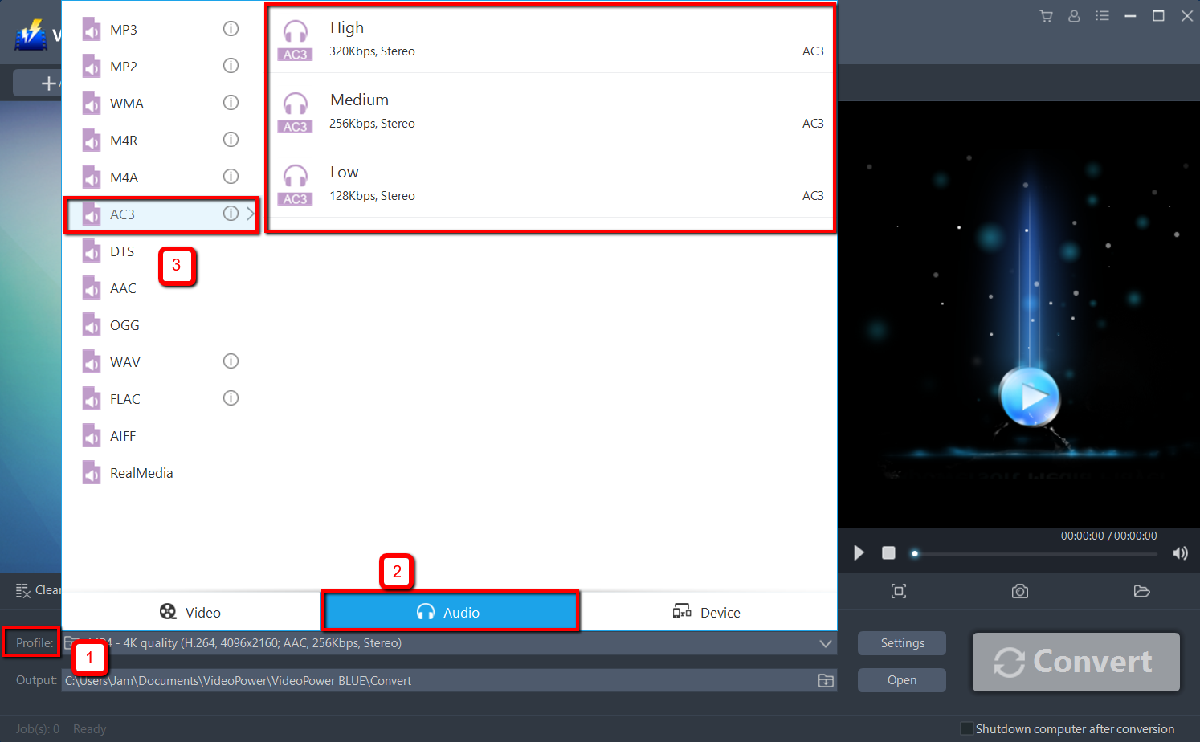
Task: Enable Shutdown computer after conversion
Action: pyautogui.click(x=966, y=728)
